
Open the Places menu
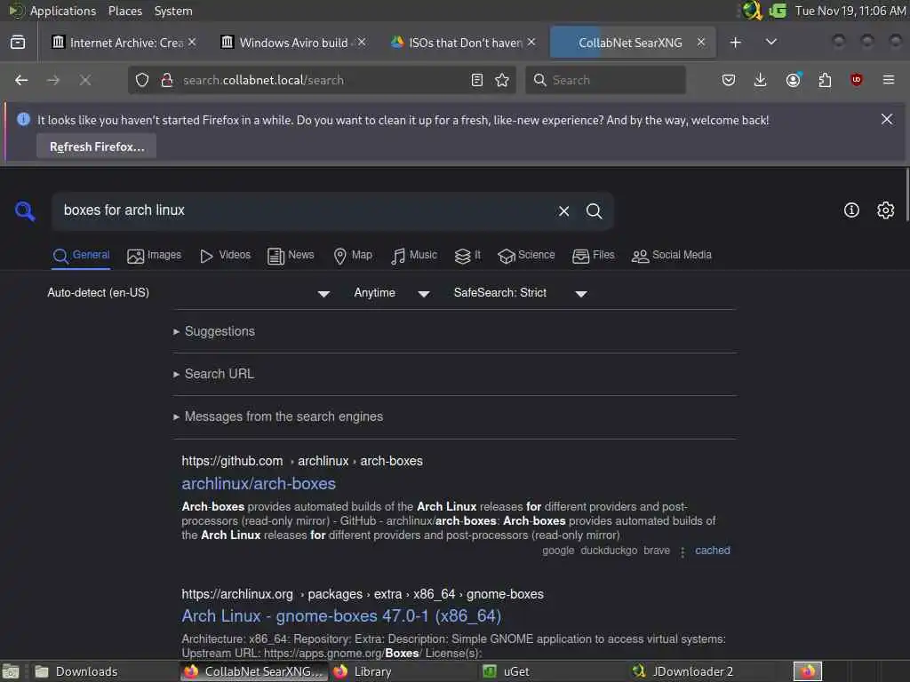point(125,11)
